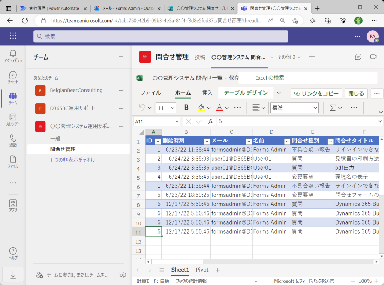
Task: Open the テーブル デザイン ribbon tab
Action: [246, 93]
